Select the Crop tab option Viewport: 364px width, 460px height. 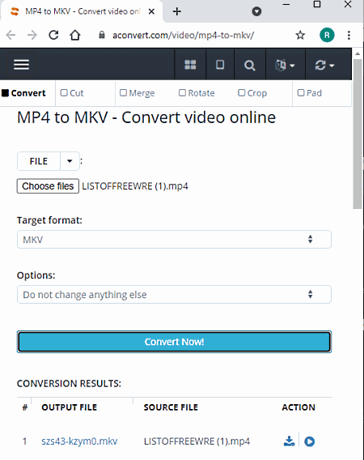pos(252,93)
